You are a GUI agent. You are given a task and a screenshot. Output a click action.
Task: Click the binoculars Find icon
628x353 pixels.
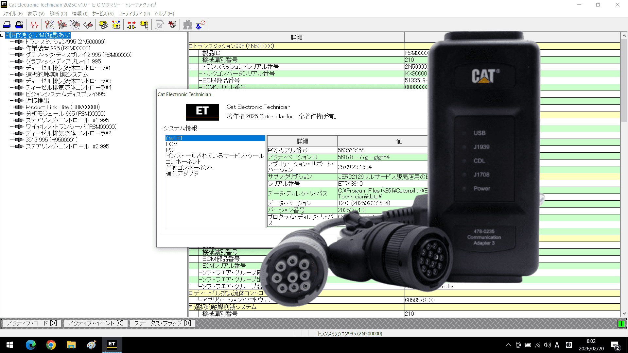(x=187, y=25)
